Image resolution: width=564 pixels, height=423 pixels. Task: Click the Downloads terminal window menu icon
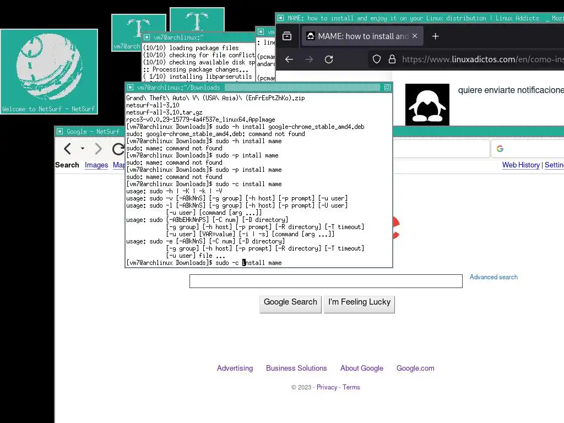(x=131, y=88)
